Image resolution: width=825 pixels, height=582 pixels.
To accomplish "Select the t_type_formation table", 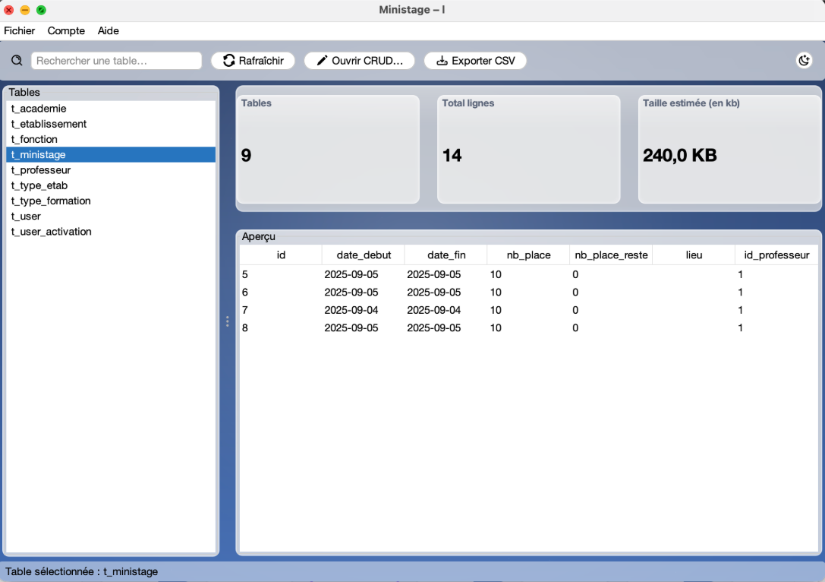I will click(51, 201).
